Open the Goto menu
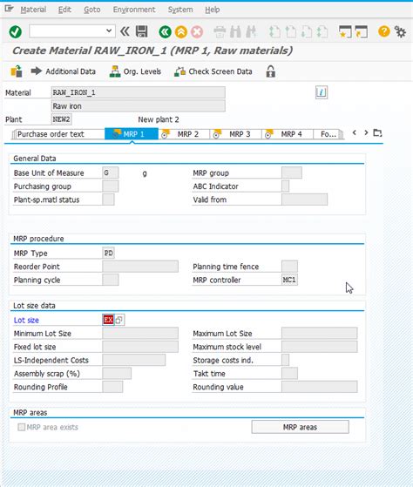The width and height of the screenshot is (413, 487). [91, 10]
